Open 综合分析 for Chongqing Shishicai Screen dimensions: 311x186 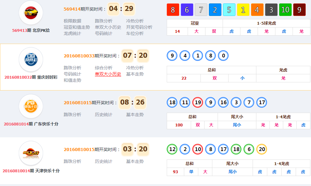pyautogui.click(x=103, y=68)
